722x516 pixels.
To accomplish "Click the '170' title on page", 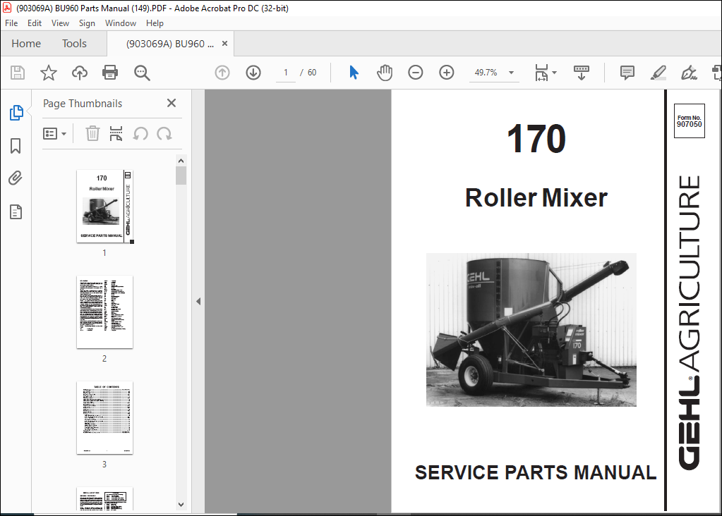I will pyautogui.click(x=536, y=138).
